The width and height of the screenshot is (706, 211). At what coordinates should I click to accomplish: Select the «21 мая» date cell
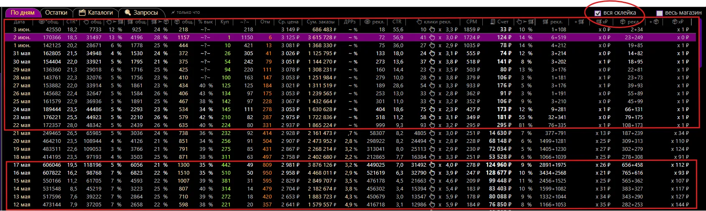click(21, 133)
